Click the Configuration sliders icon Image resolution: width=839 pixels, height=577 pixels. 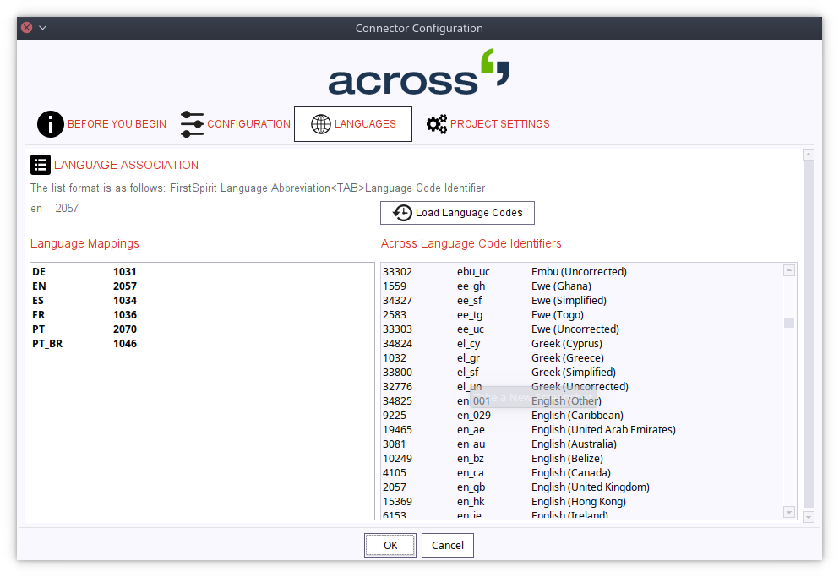(192, 124)
